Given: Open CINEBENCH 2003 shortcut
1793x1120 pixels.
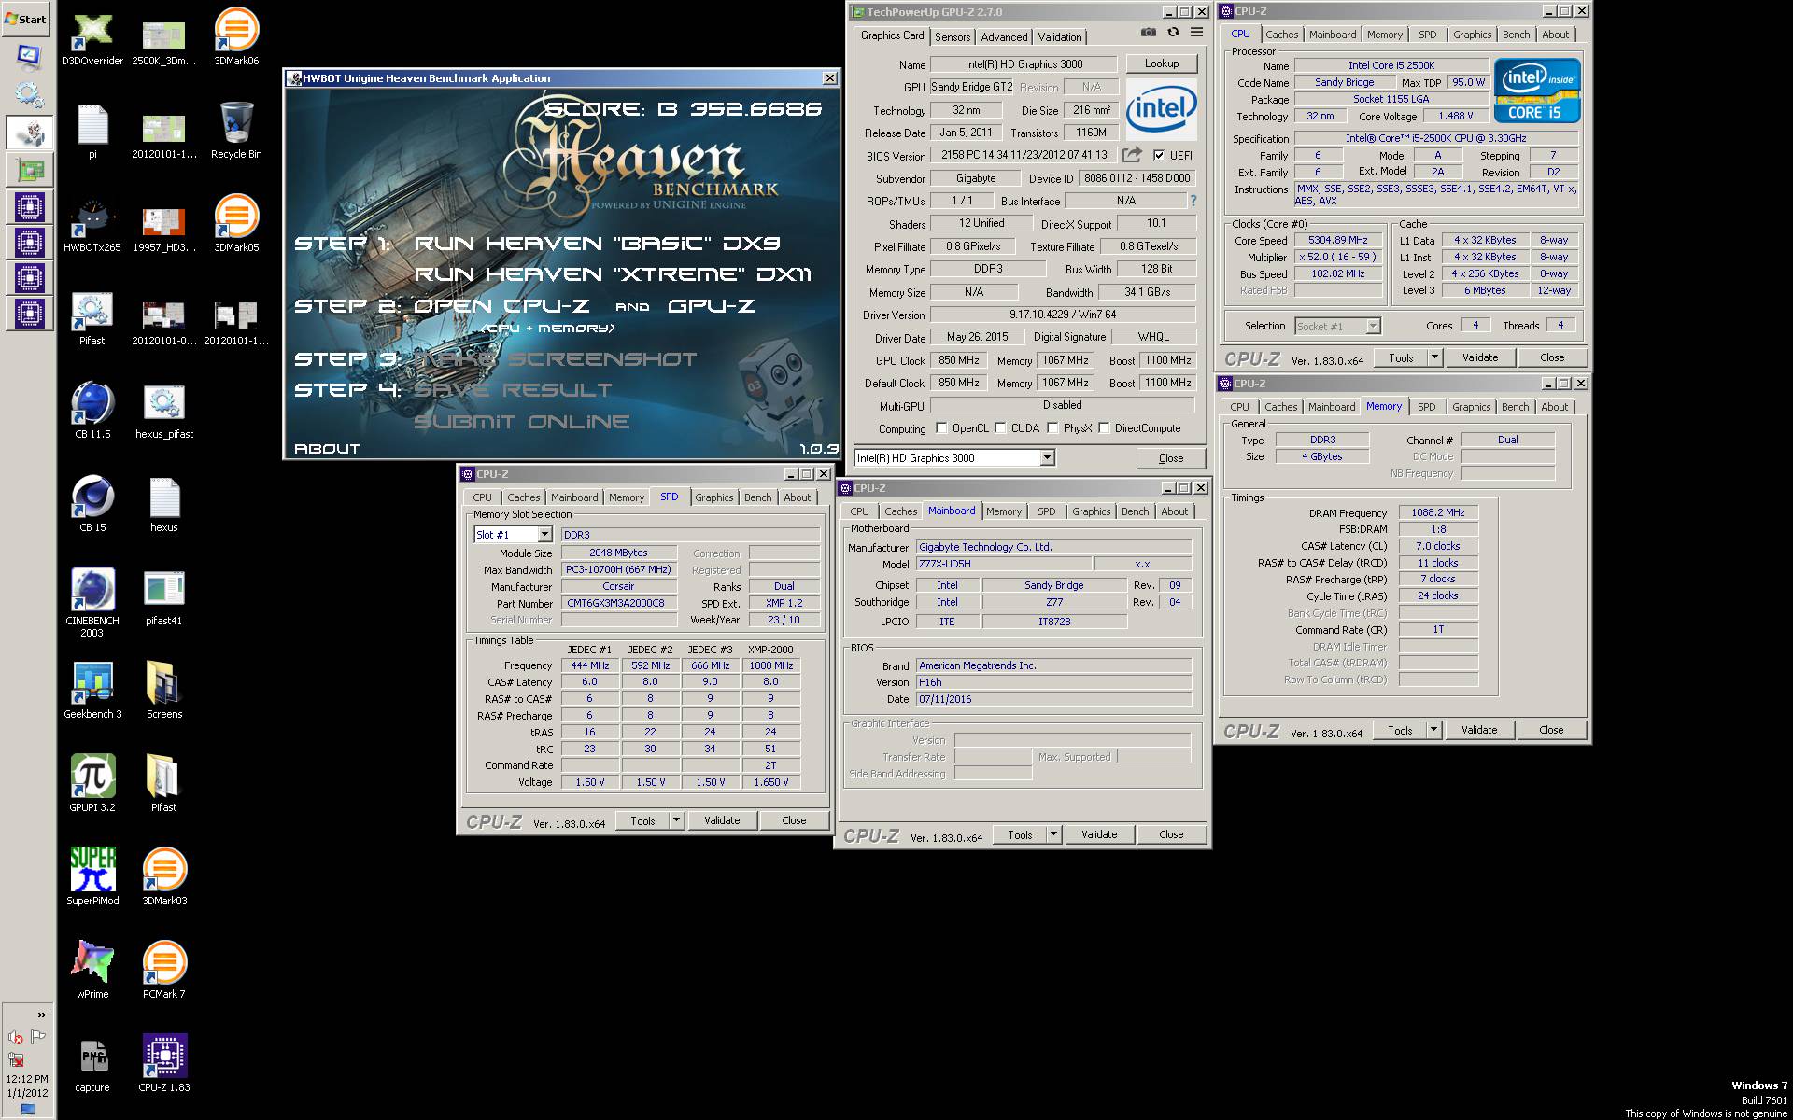Looking at the screenshot, I should (92, 603).
